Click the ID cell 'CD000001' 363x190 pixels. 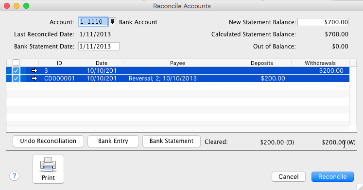coord(59,79)
